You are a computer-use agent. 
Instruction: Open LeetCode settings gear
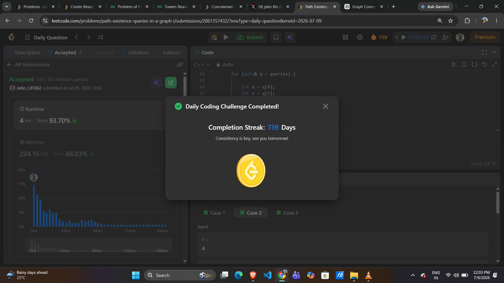tap(360, 37)
